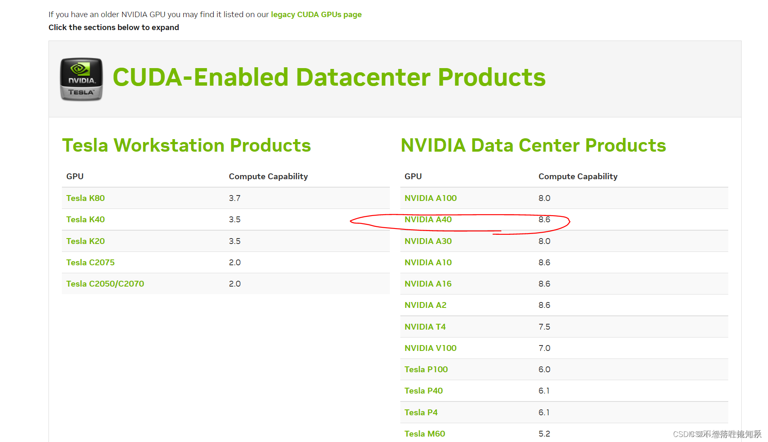Click compute capability 8.6 for NVIDIA A2
This screenshot has height=442, width=768.
[x=544, y=305]
